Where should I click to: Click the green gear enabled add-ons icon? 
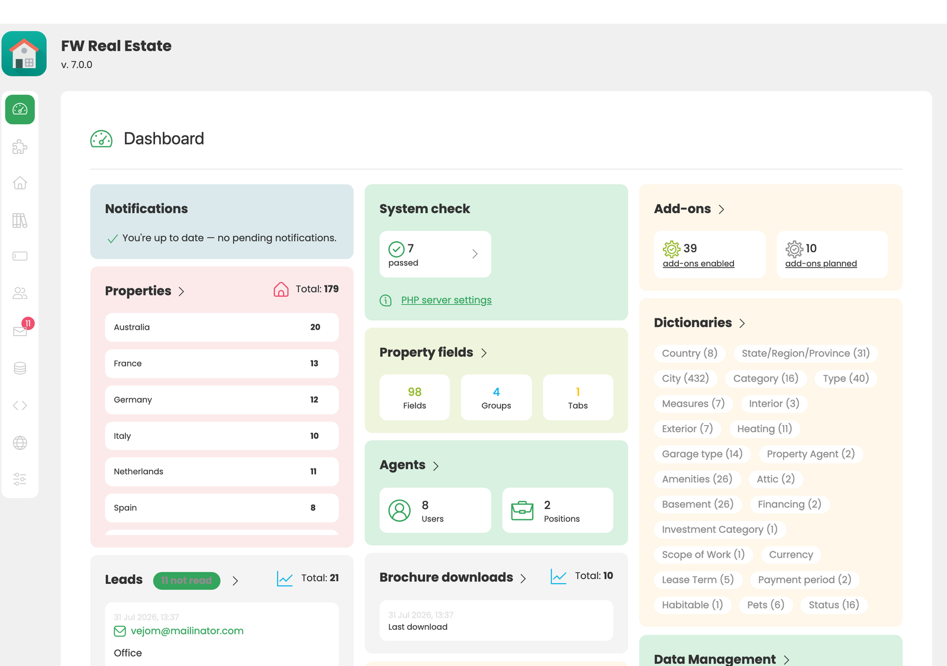click(x=671, y=249)
